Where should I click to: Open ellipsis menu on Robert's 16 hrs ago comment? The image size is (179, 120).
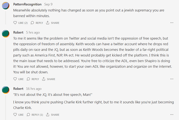click(x=172, y=115)
